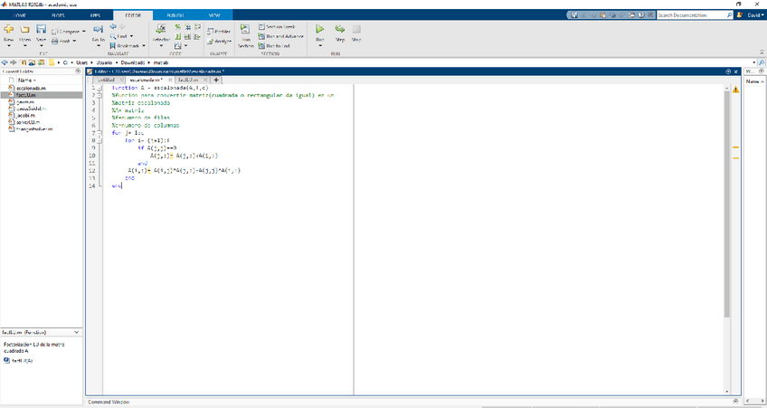The height and width of the screenshot is (408, 767).
Task: Click the Run Section icon
Action: coord(245,30)
